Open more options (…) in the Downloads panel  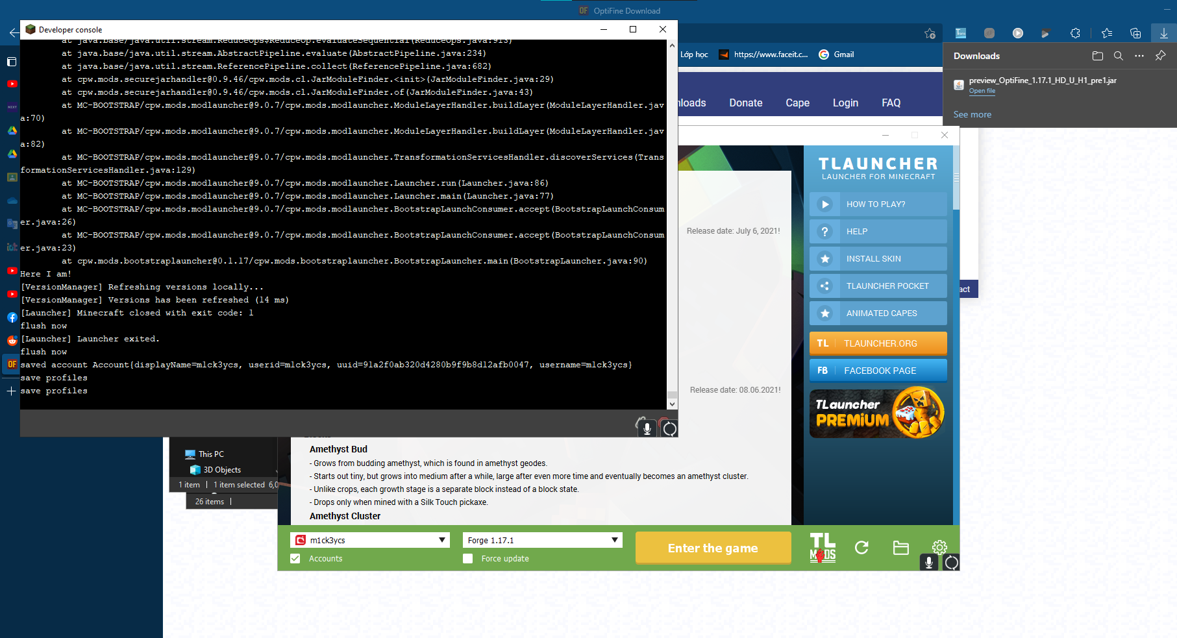(x=1139, y=56)
